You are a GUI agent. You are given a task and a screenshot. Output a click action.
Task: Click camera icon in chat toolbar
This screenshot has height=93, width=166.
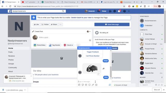pyautogui.click(x=96, y=85)
